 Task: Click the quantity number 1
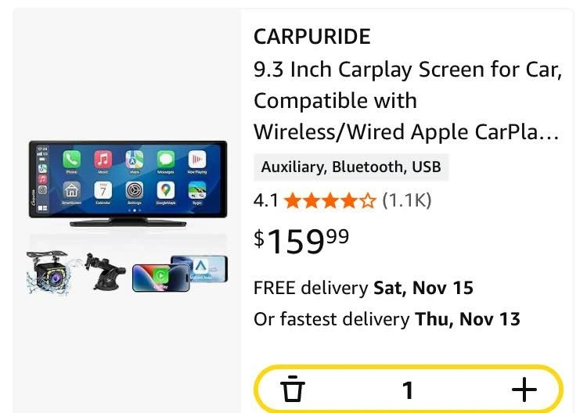pos(407,390)
